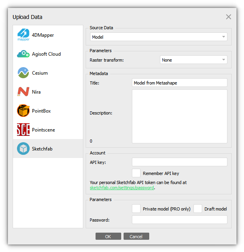
Task: Click inside the Description text area
Action: 179,116
